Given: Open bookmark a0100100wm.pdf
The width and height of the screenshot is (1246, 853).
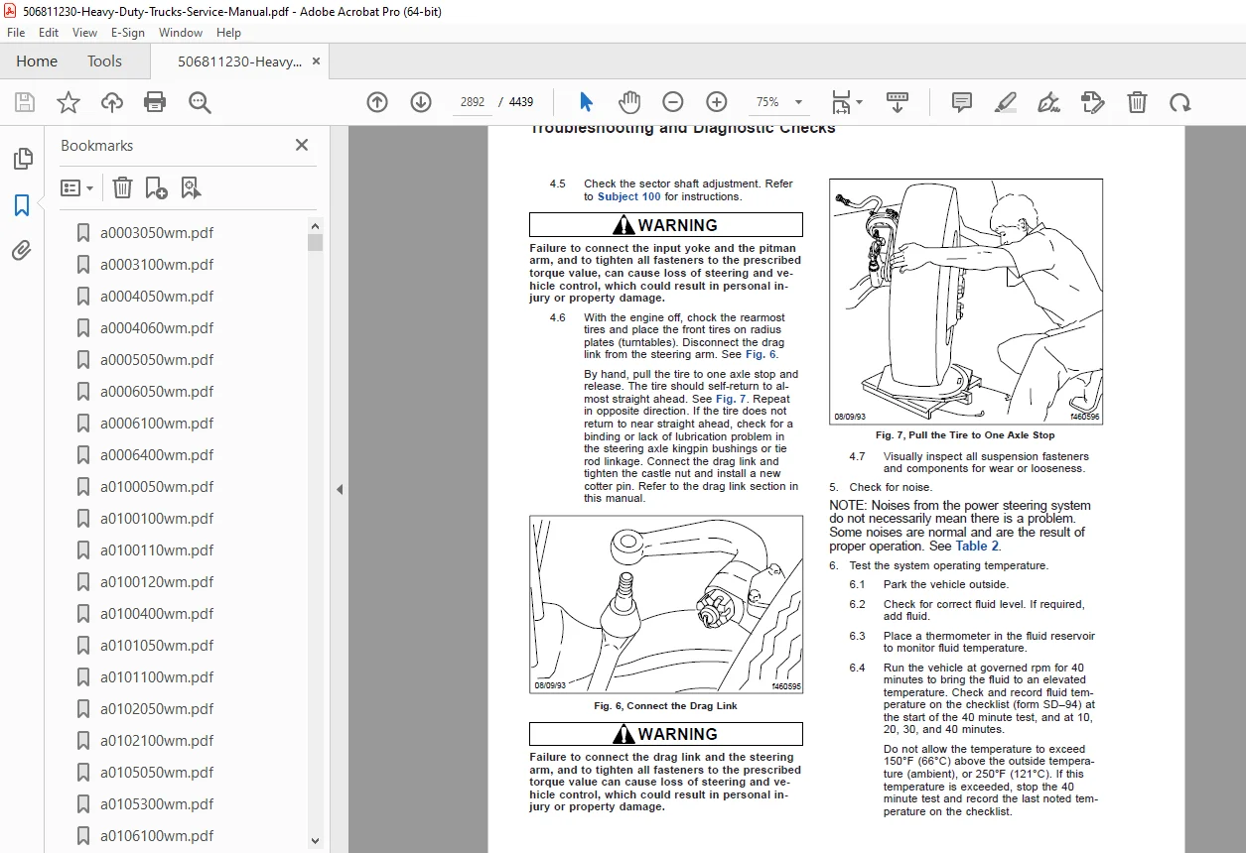Looking at the screenshot, I should [x=157, y=519].
